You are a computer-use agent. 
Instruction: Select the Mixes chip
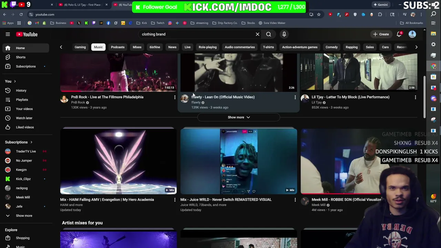pos(137,47)
